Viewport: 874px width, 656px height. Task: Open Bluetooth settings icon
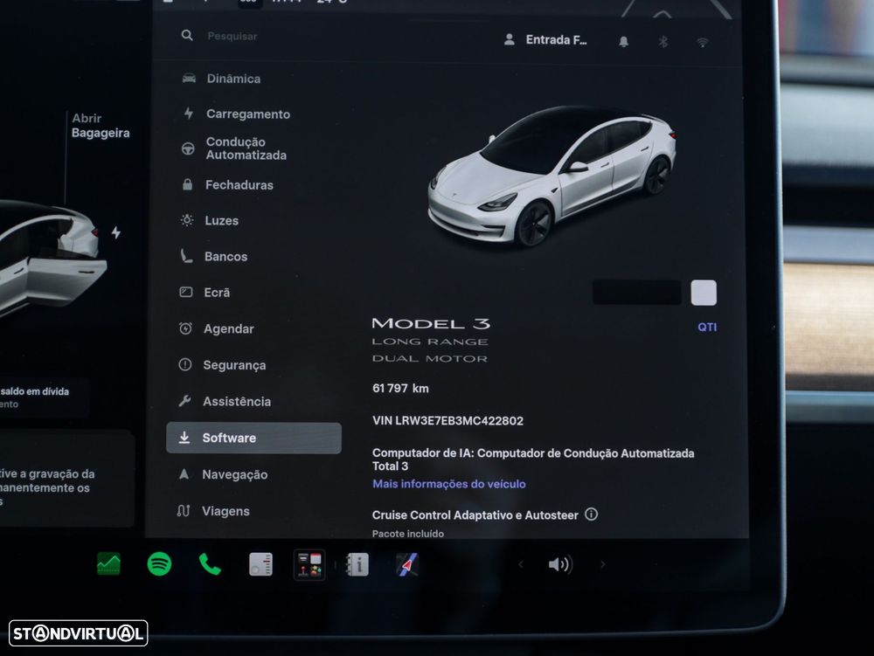663,42
